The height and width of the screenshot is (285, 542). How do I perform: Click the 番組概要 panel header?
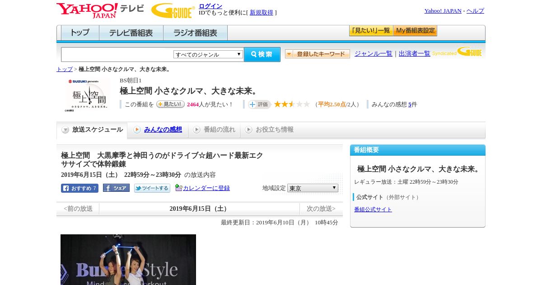[418, 150]
